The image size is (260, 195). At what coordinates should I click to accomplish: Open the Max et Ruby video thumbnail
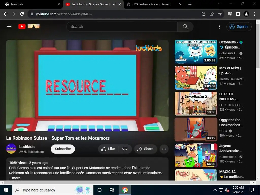(x=196, y=78)
